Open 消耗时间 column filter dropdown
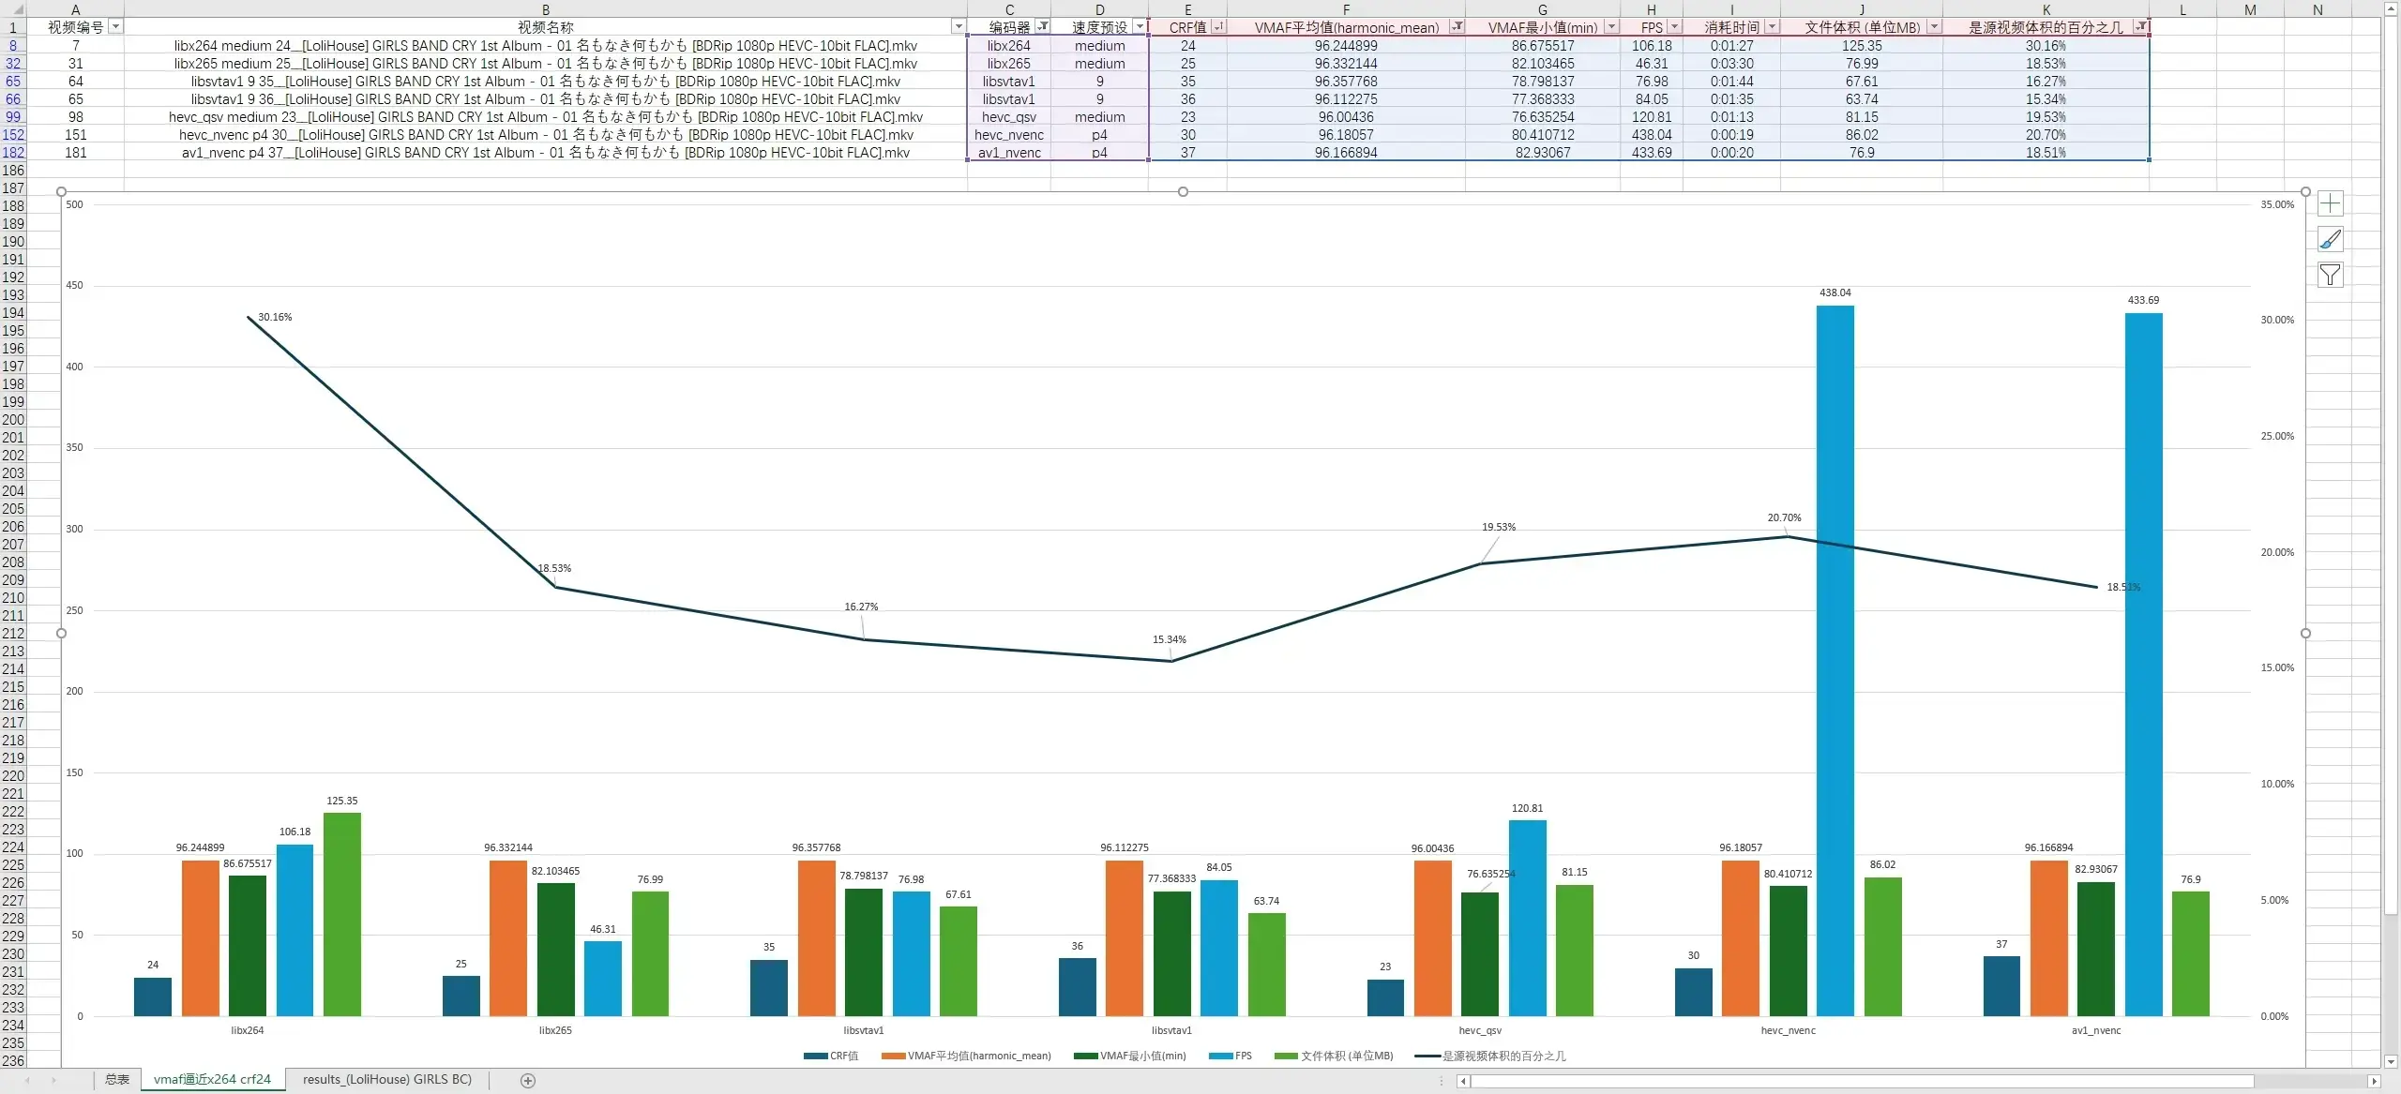Image resolution: width=2401 pixels, height=1094 pixels. [x=1772, y=26]
